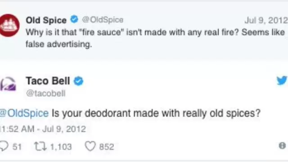Screen dimensions: 288x162
Task: Click Taco Bell blue verified badge
Action: click(79, 81)
